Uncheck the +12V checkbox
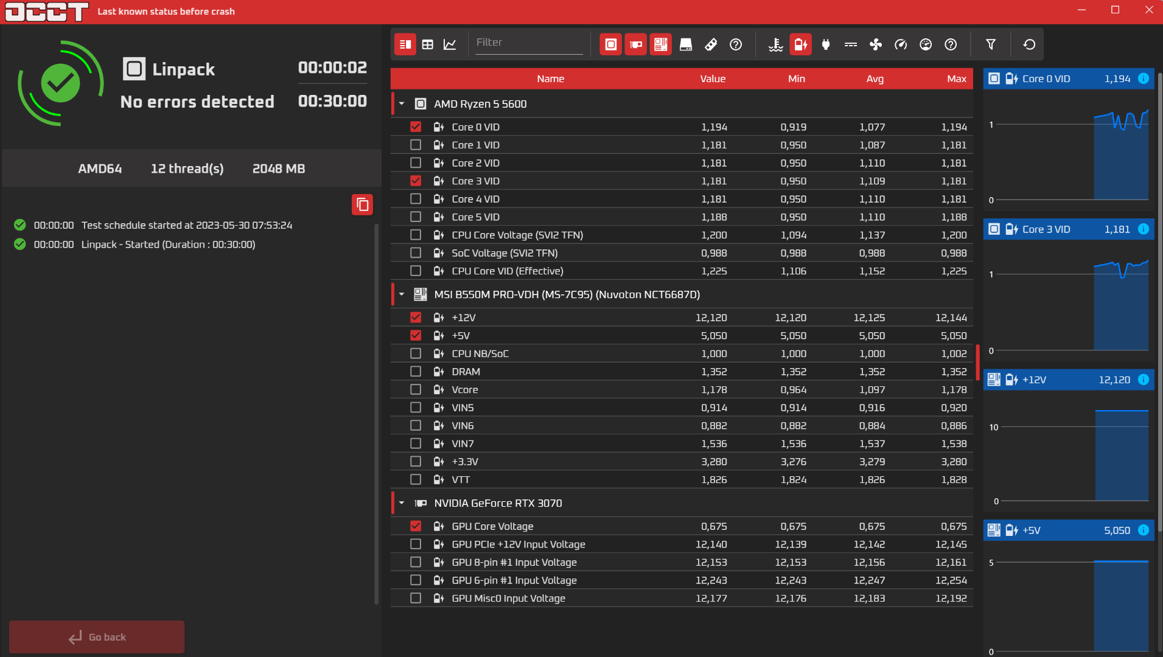Viewport: 1163px width, 657px height. tap(416, 318)
